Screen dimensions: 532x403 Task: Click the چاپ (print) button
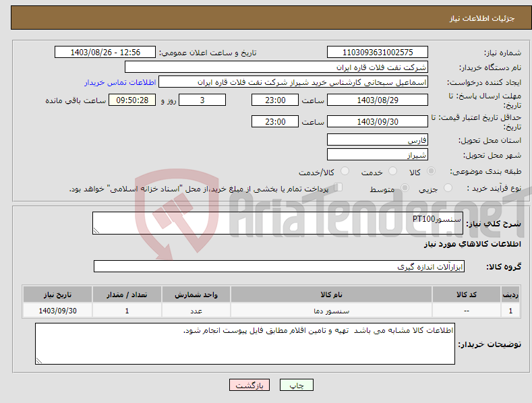click(296, 385)
